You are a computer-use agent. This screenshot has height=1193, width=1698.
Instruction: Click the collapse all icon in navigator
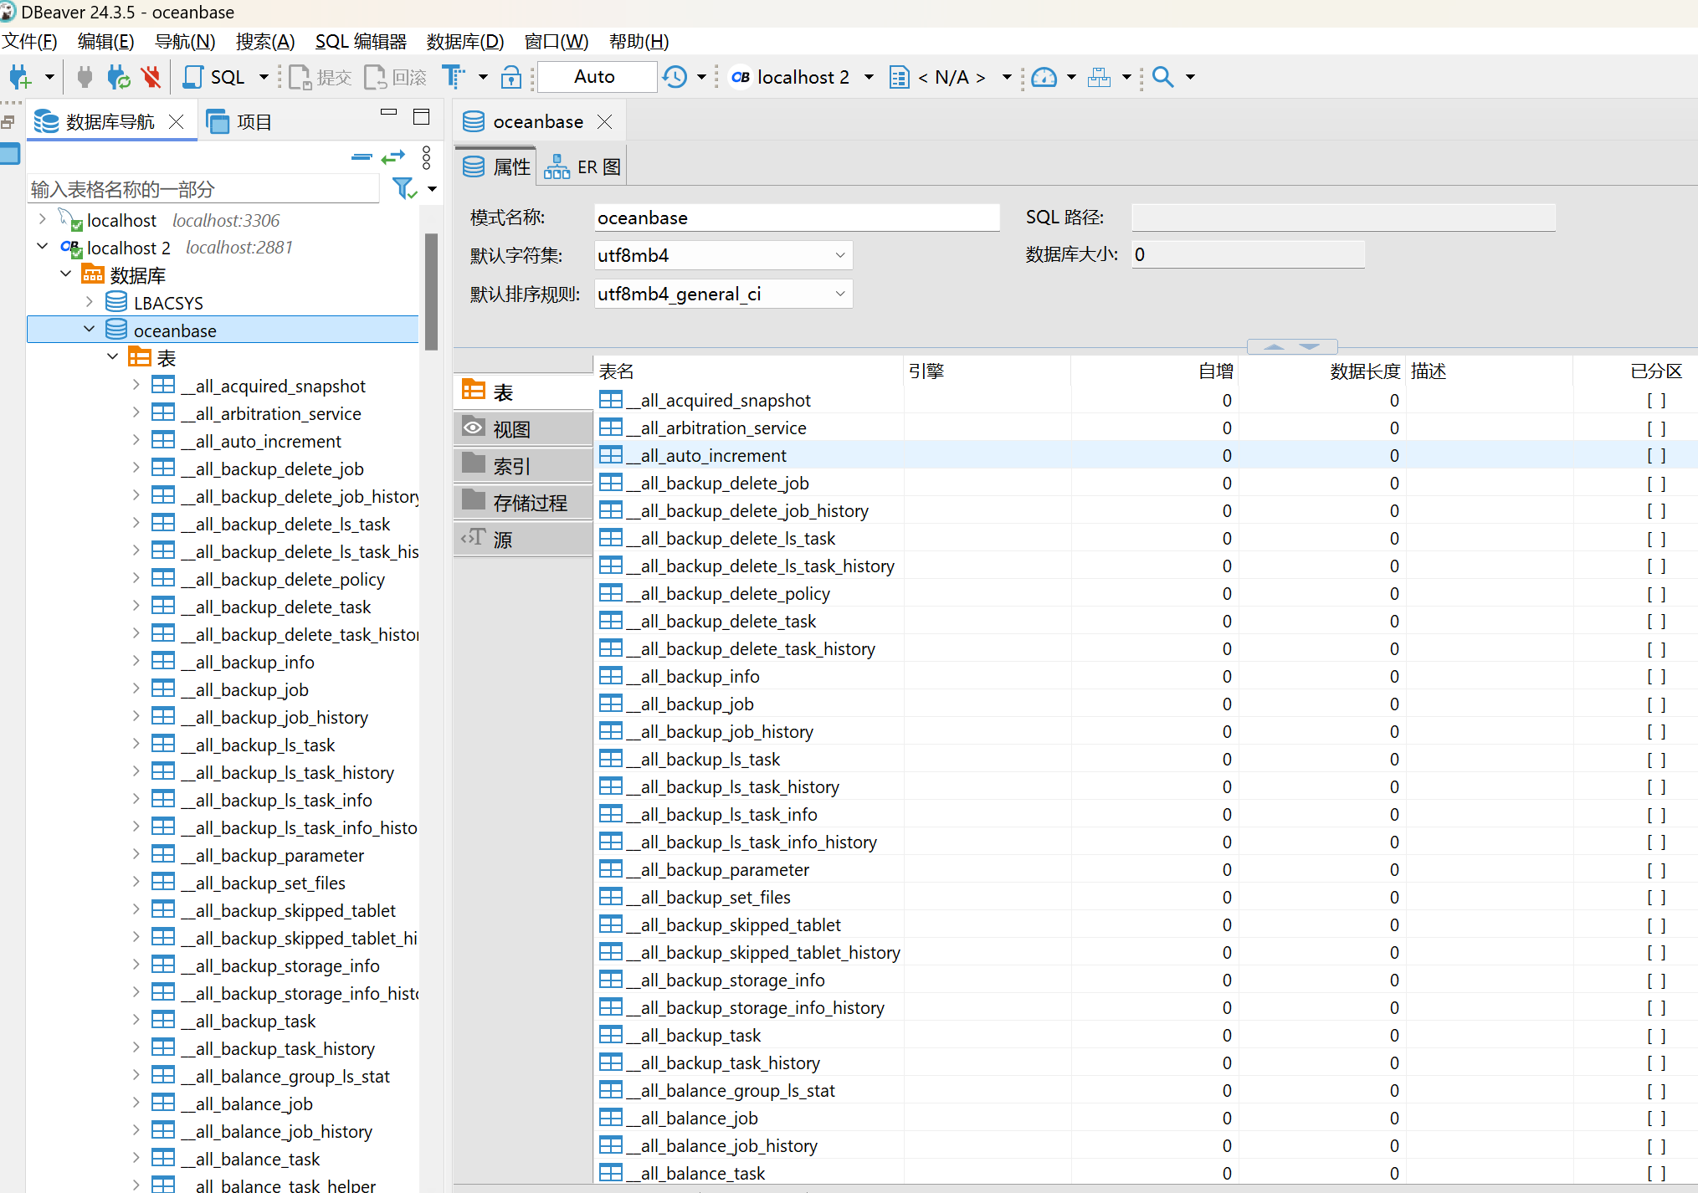click(362, 156)
